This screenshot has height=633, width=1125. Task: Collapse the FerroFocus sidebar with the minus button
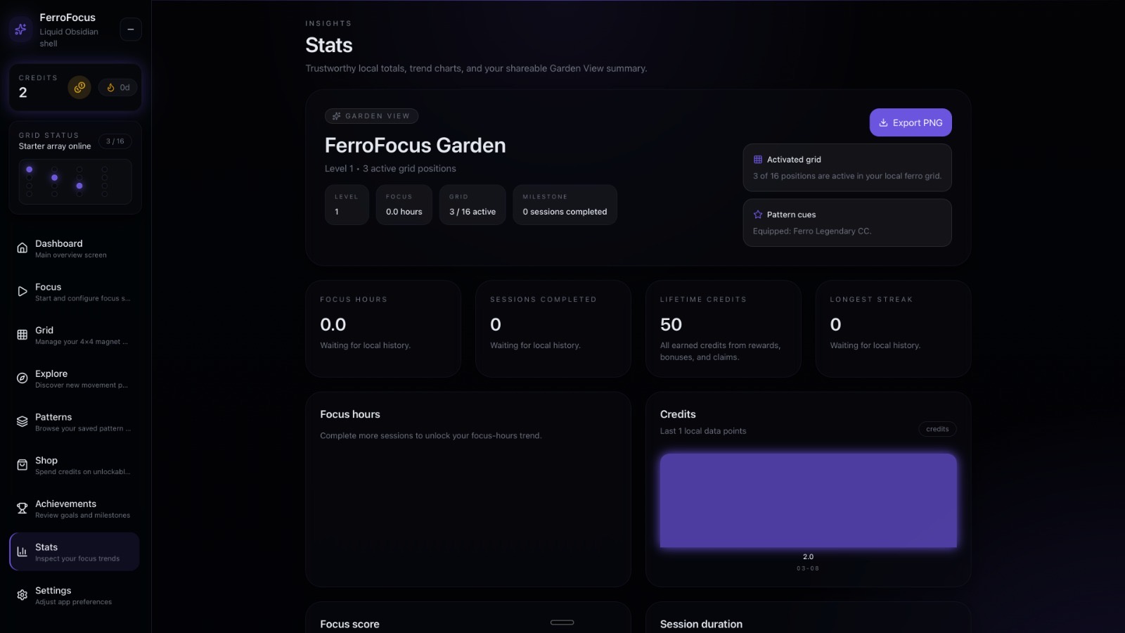(131, 30)
